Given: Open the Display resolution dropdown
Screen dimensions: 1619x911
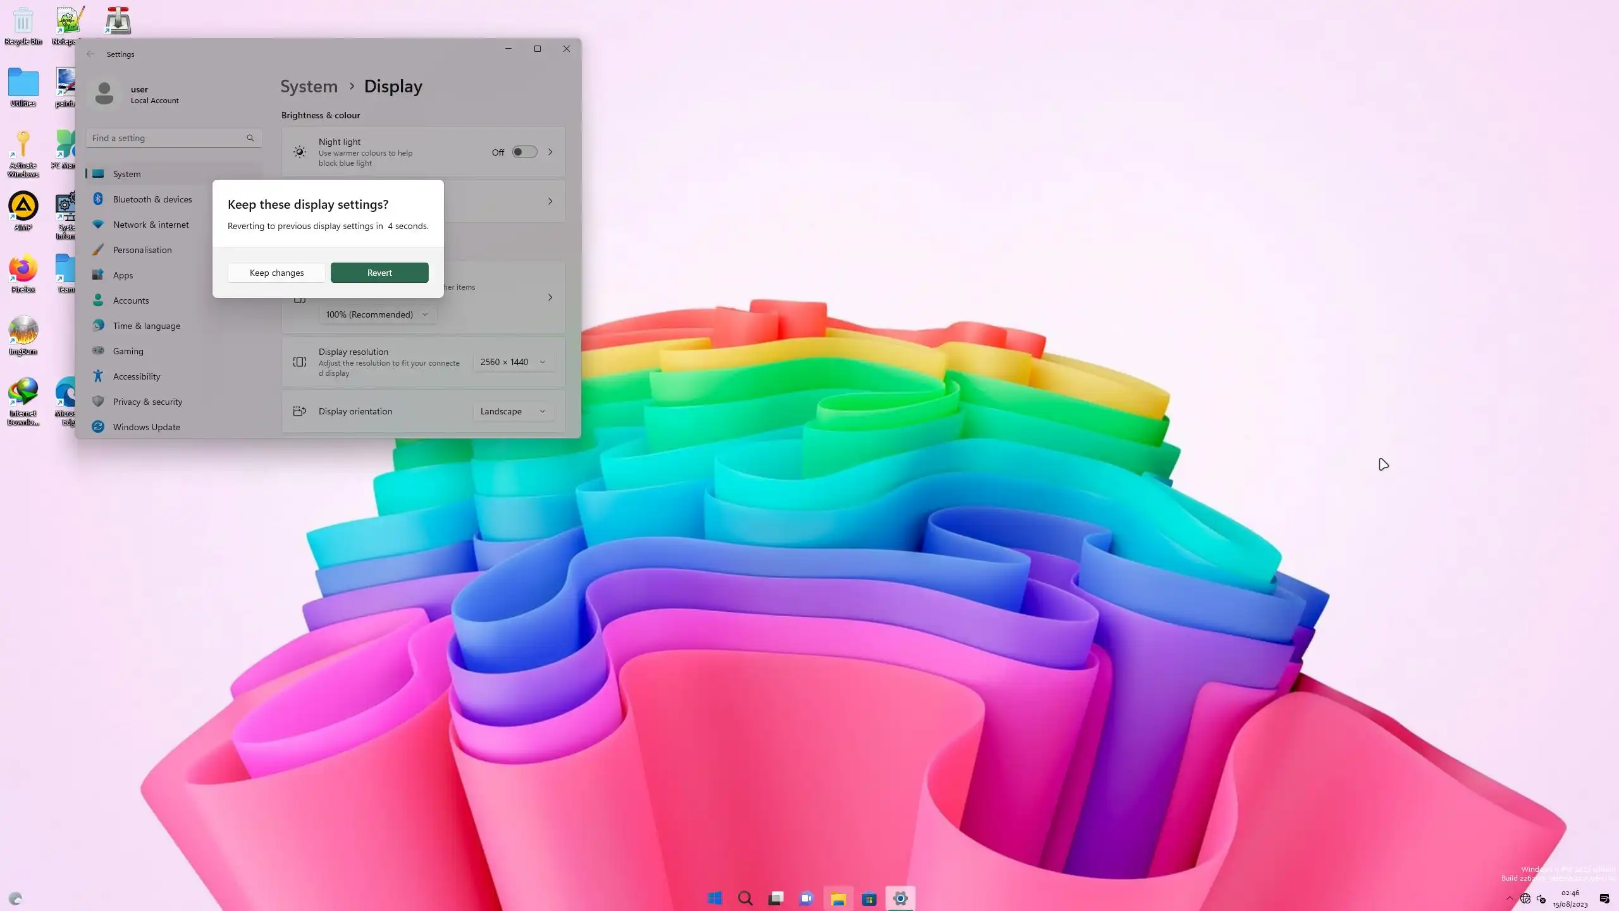Looking at the screenshot, I should tap(512, 362).
